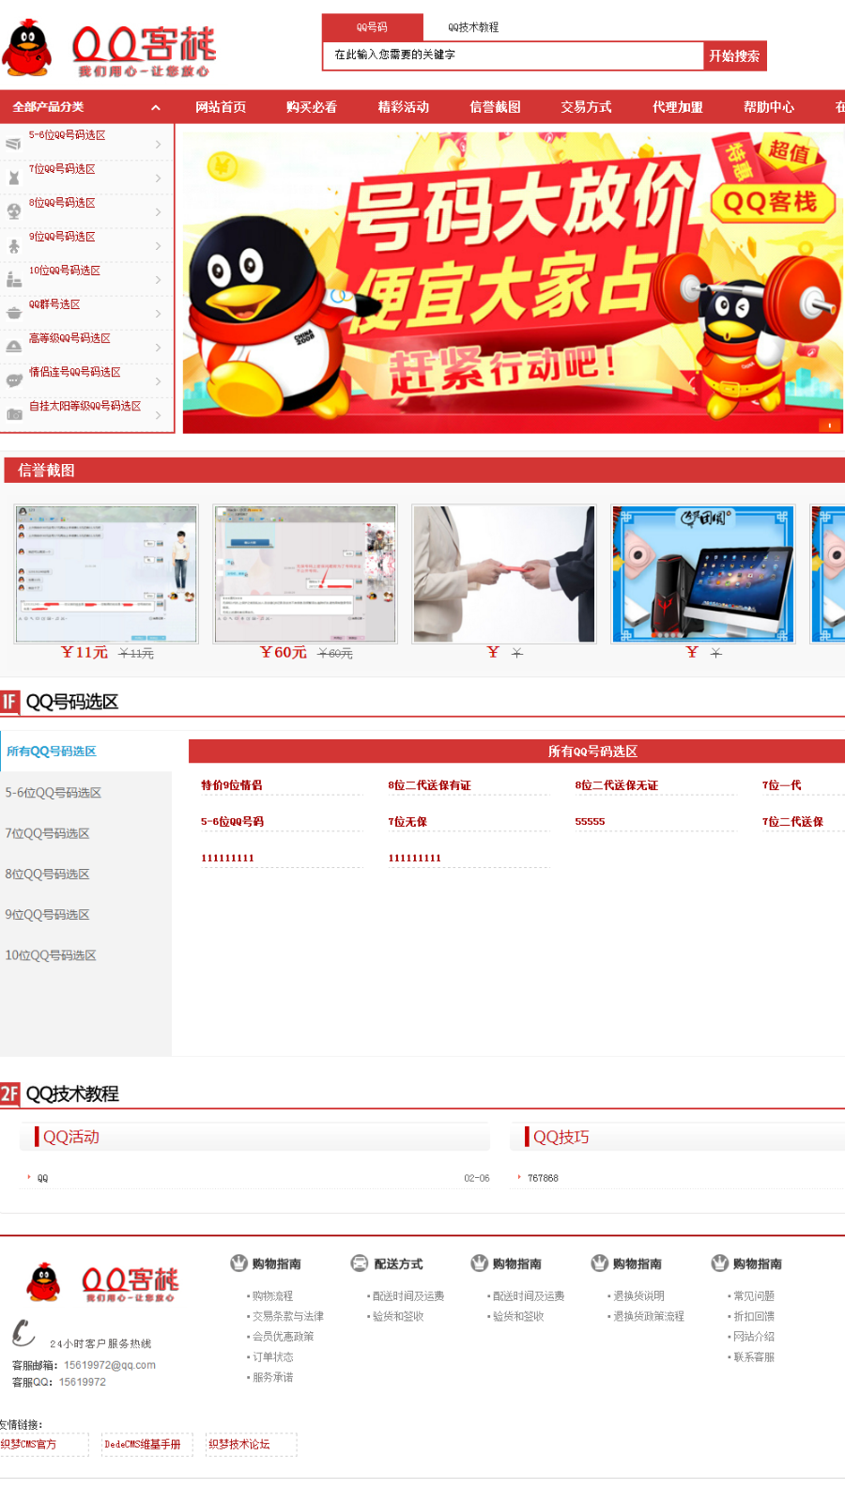Open the 7位二代送保 link
The height and width of the screenshot is (1488, 845).
click(792, 822)
